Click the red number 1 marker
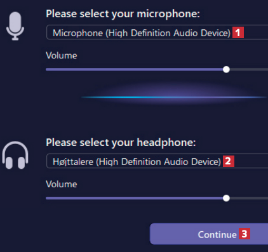Screen dimensions: 268x252 click(238, 32)
